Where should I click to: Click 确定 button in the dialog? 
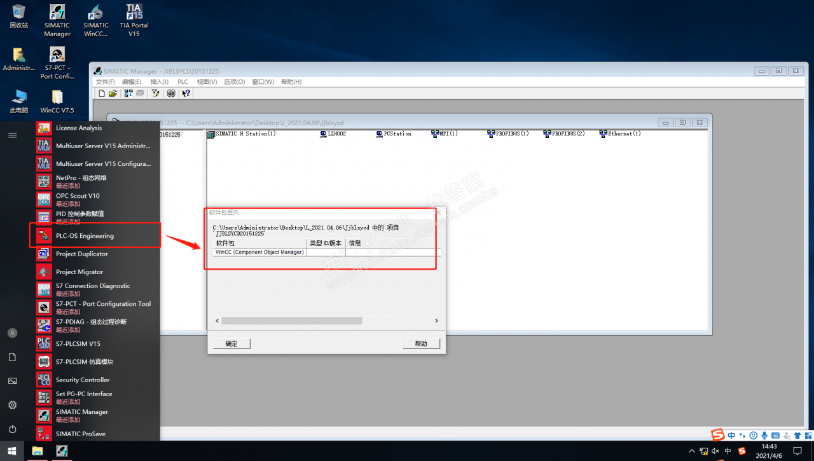(231, 343)
